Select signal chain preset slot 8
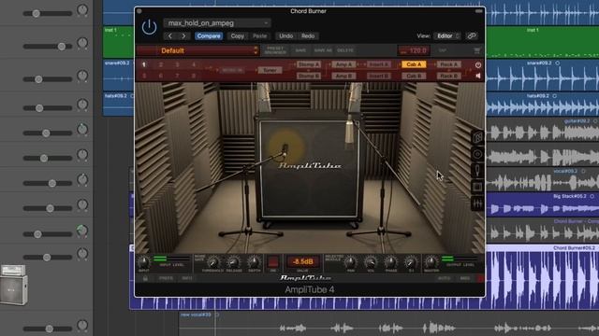The width and height of the screenshot is (599, 336). click(194, 76)
